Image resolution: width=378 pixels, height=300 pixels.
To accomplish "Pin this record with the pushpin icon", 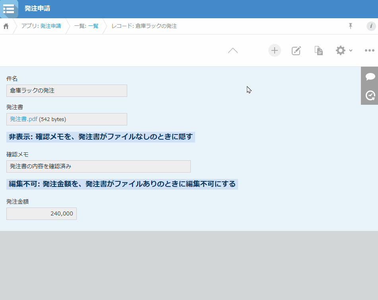I will (351, 26).
